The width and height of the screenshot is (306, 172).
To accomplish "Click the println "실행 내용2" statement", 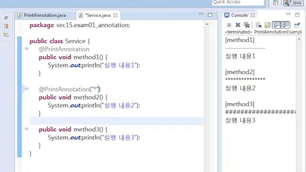I will [94, 106].
